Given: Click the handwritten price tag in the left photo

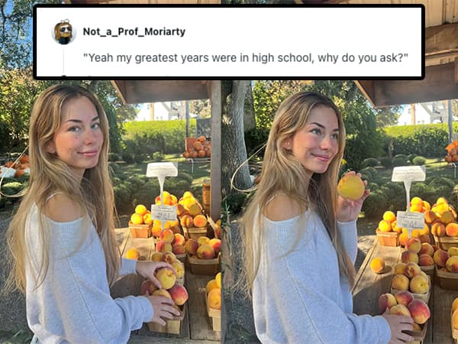Looking at the screenshot, I should (x=163, y=213).
